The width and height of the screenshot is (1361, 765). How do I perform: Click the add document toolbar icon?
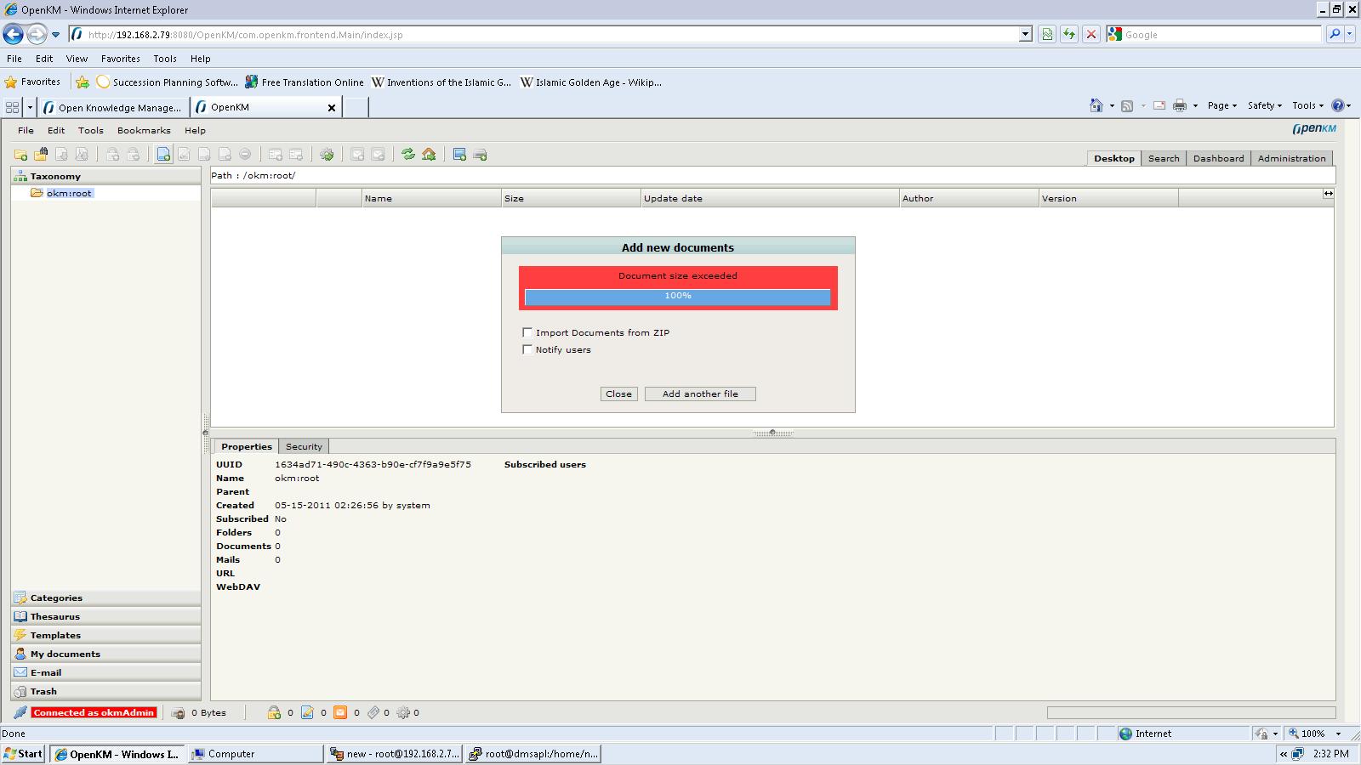click(163, 155)
